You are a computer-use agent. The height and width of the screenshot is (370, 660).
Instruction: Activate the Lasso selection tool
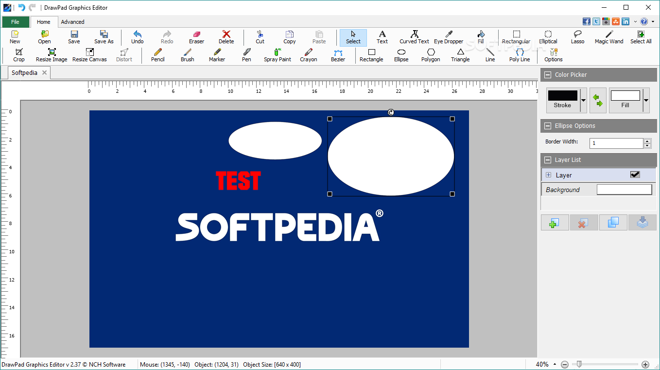point(577,37)
